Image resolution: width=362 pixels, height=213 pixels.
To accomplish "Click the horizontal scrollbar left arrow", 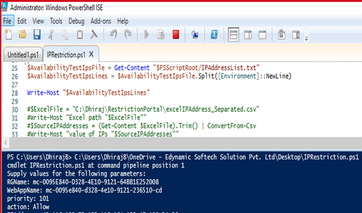I will (5, 143).
